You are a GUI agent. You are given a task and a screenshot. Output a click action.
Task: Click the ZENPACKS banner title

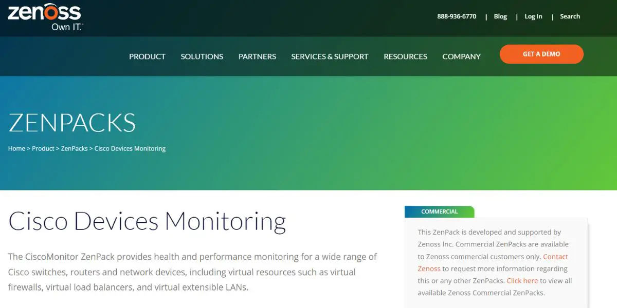point(72,123)
